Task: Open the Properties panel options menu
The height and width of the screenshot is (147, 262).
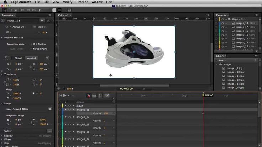Action: coord(49,15)
